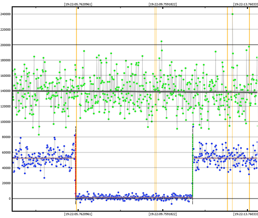
Task: Select the peak green data point near 240000
Action: [x=233, y=14]
